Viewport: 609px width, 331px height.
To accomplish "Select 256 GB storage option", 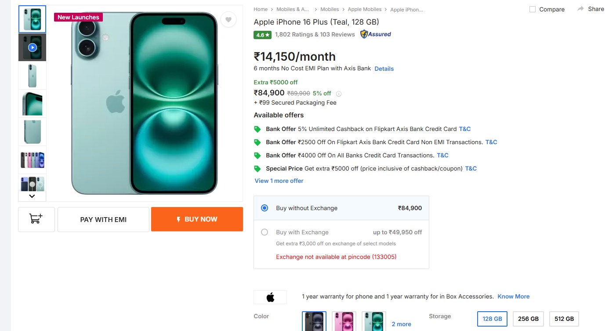I will (529, 319).
